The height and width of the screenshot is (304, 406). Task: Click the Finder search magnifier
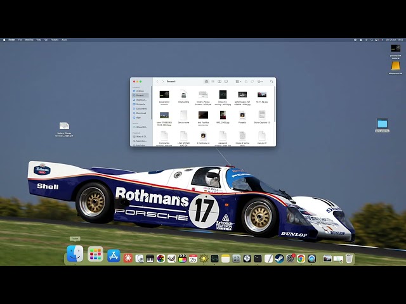click(x=272, y=82)
